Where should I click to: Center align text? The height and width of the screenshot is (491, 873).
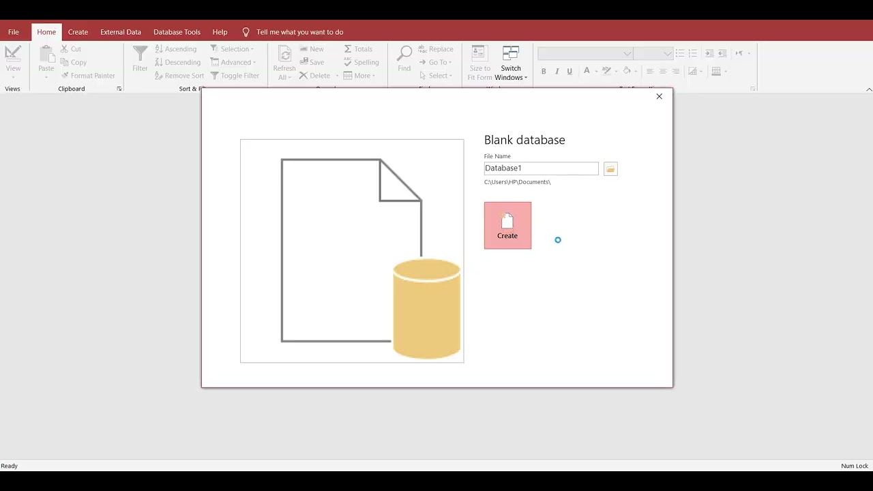pos(663,71)
